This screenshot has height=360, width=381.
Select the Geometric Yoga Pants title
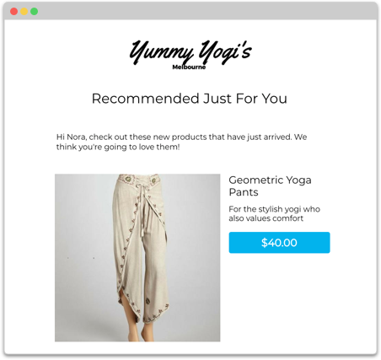coord(270,186)
